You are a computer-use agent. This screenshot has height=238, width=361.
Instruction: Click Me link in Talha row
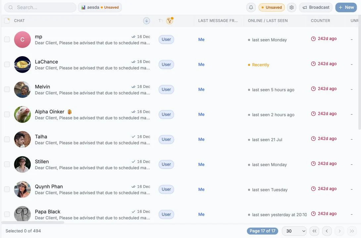201,139
